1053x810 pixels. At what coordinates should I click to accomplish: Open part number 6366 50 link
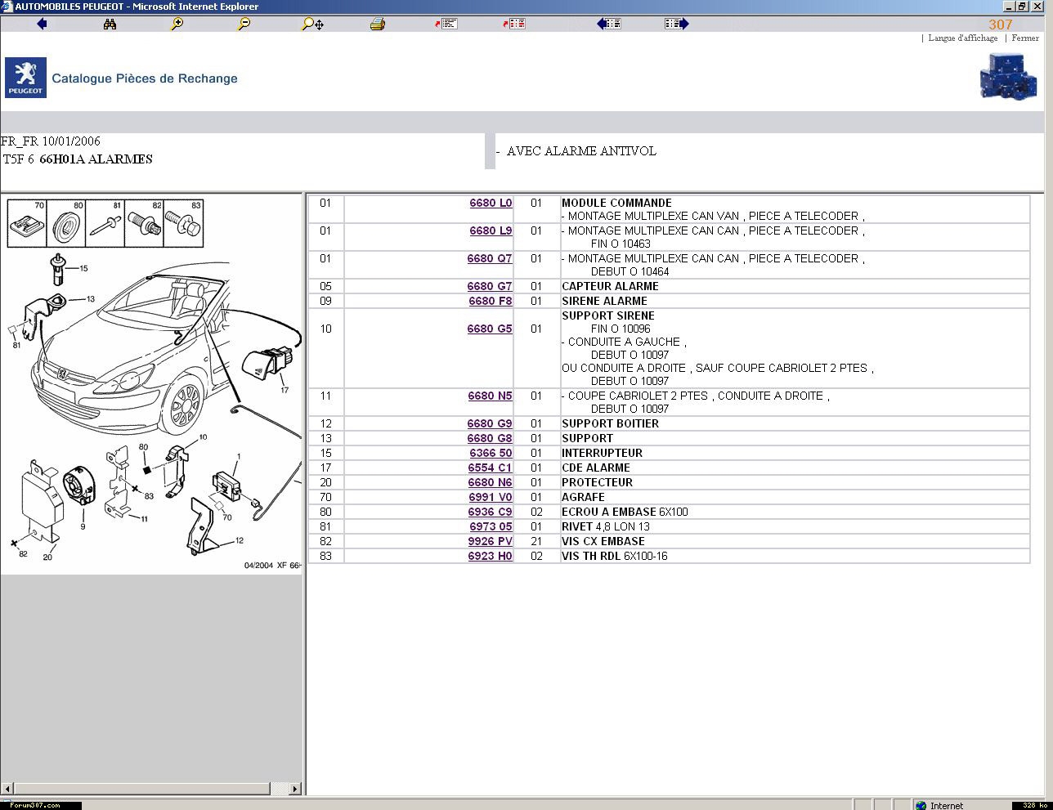pos(491,453)
